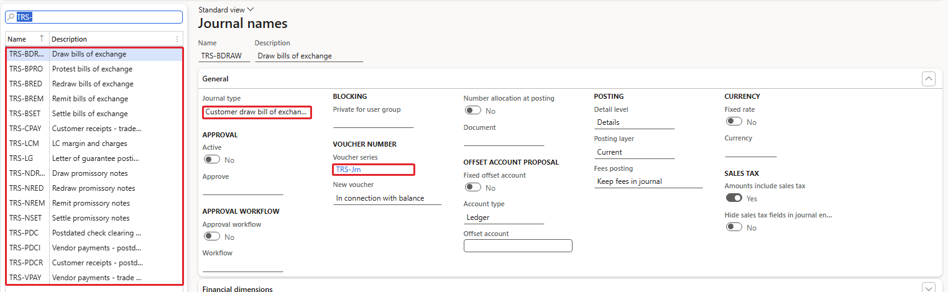This screenshot has width=948, height=292.
Task: Open the Detail level dropdown
Action: pos(634,122)
